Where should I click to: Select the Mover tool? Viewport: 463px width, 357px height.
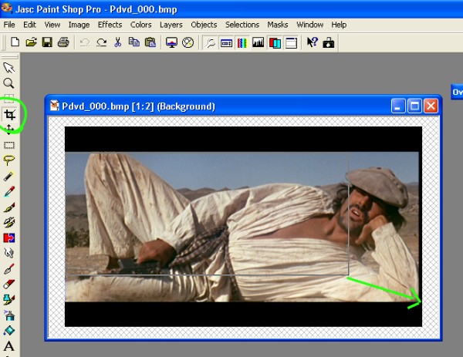tap(9, 130)
